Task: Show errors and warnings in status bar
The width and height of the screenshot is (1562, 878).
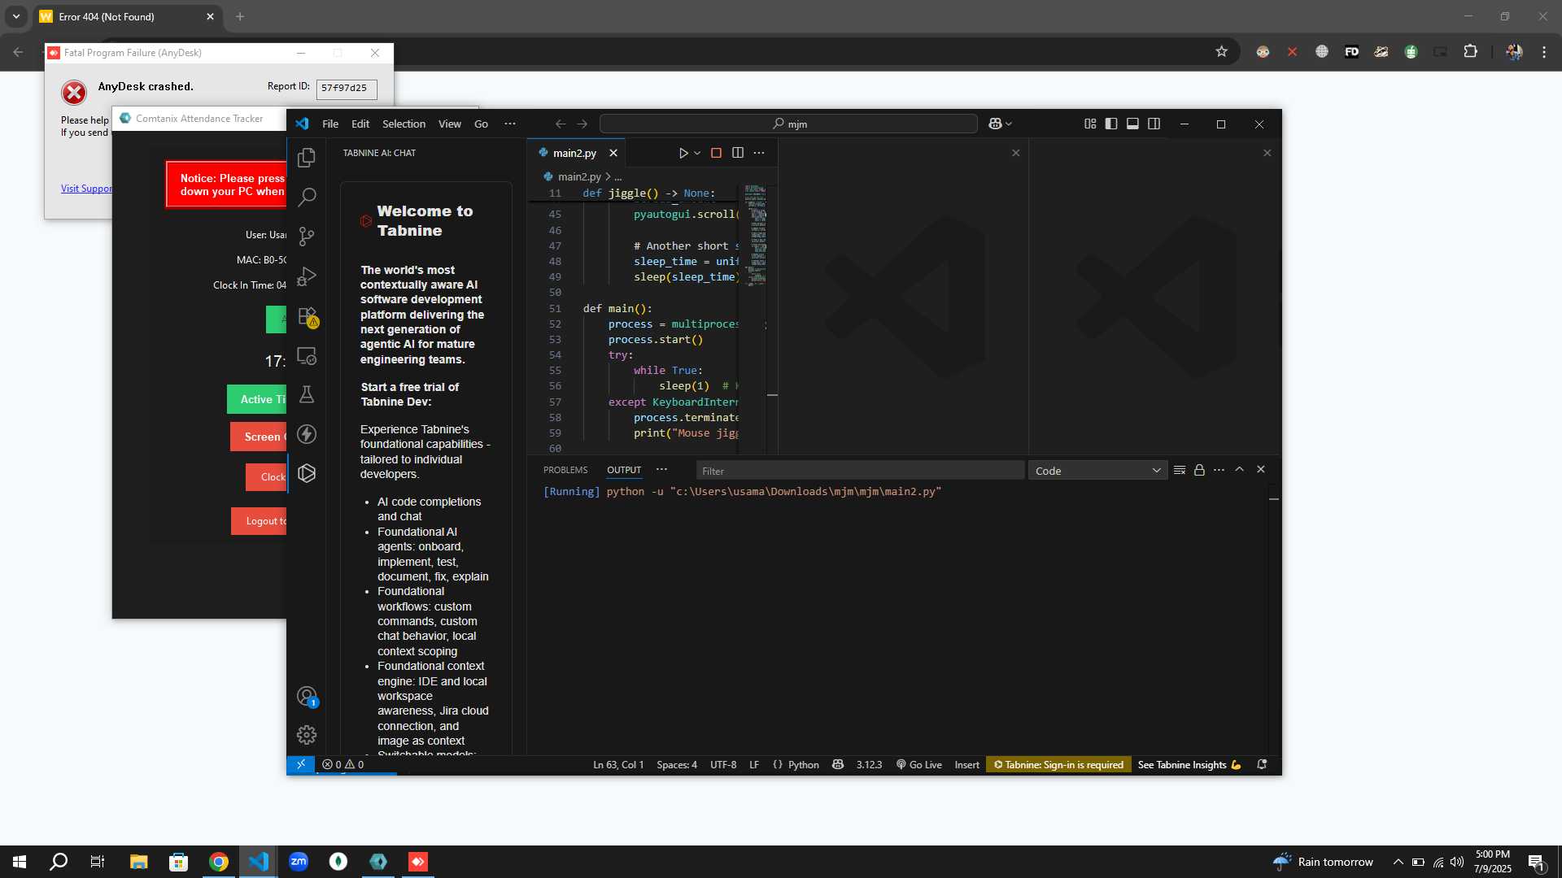Action: tap(343, 764)
